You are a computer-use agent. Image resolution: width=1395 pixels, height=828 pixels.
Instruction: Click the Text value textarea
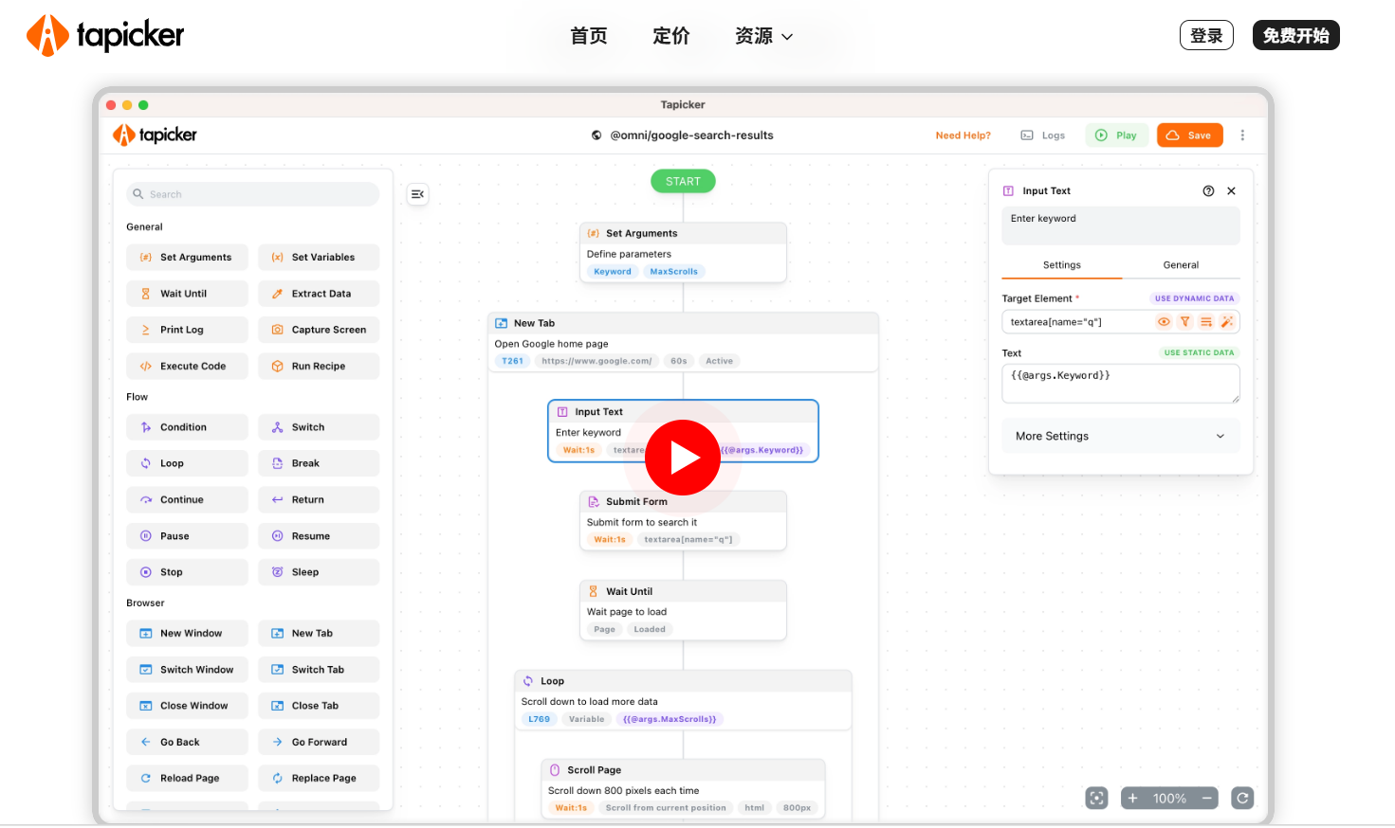[x=1121, y=384]
